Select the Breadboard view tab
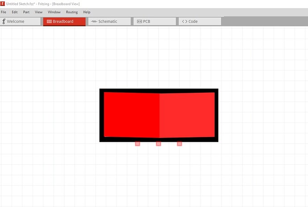This screenshot has height=207, width=308. (x=64, y=21)
